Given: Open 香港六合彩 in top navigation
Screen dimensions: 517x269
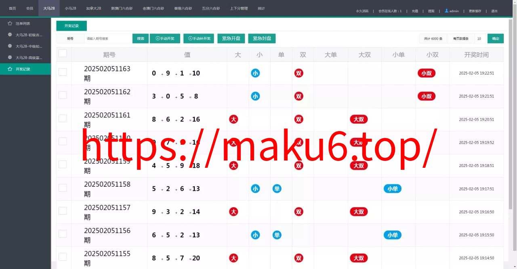Looking at the screenshot, I should tap(183, 8).
